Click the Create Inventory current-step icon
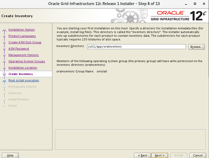This screenshot has width=209, height=158. tap(5, 74)
